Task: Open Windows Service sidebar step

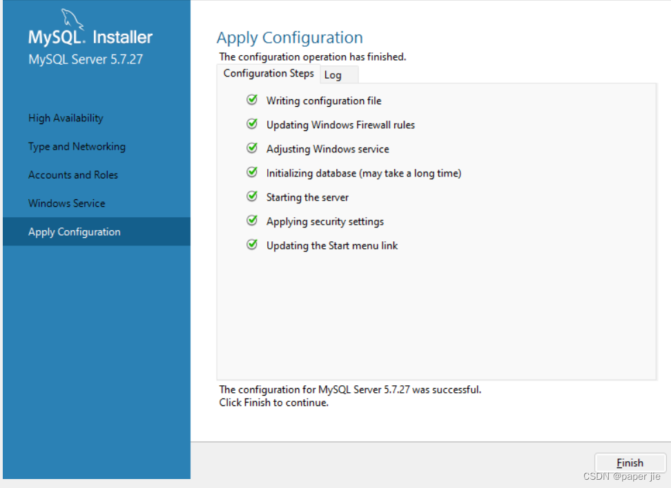Action: [x=66, y=203]
